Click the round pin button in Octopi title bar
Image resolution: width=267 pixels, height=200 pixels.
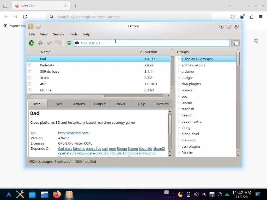pyautogui.click(x=38, y=26)
